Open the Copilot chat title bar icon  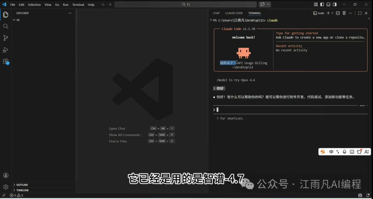pos(262,4)
